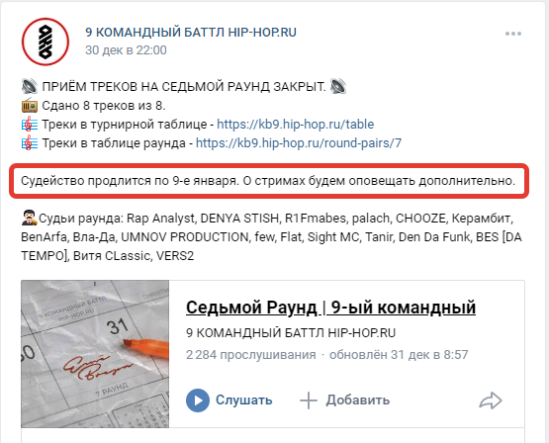The width and height of the screenshot is (549, 443).
Task: Click the plus icon to add playlist
Action: [309, 400]
